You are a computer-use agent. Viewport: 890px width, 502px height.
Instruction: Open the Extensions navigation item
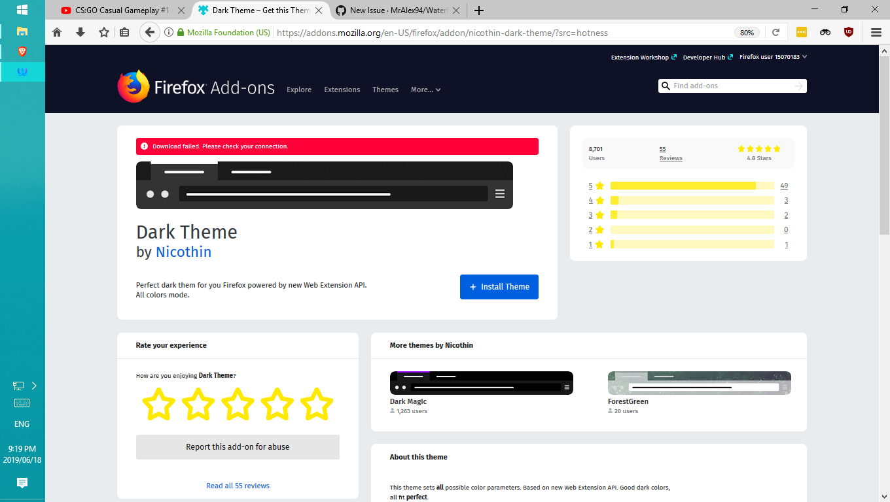[x=342, y=90]
